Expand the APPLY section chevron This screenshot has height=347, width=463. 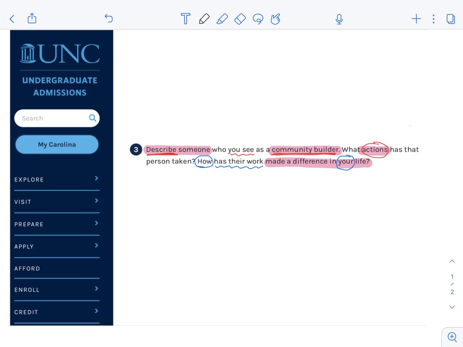pyautogui.click(x=96, y=245)
